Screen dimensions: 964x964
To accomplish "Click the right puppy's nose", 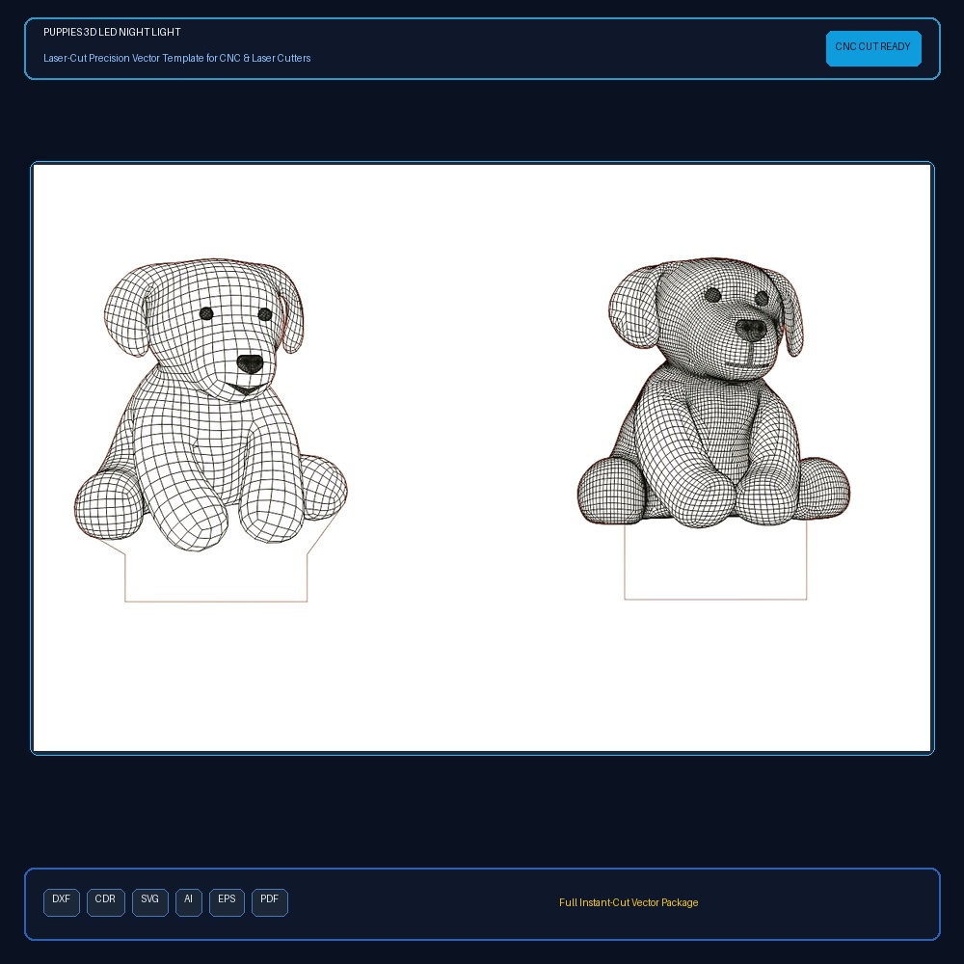I will coord(751,330).
